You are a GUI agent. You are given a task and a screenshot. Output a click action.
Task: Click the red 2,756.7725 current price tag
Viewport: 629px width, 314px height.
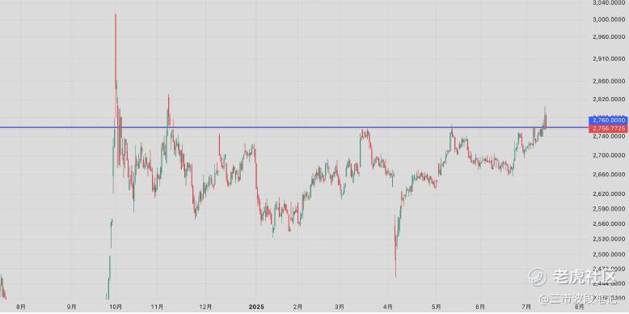[x=608, y=129]
